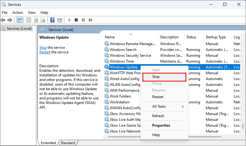Choose Restart in the context menu
246x146 pixels.
coord(164,97)
